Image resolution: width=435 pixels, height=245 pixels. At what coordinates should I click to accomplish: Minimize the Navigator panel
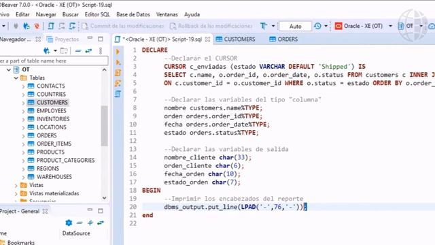pyautogui.click(x=90, y=38)
